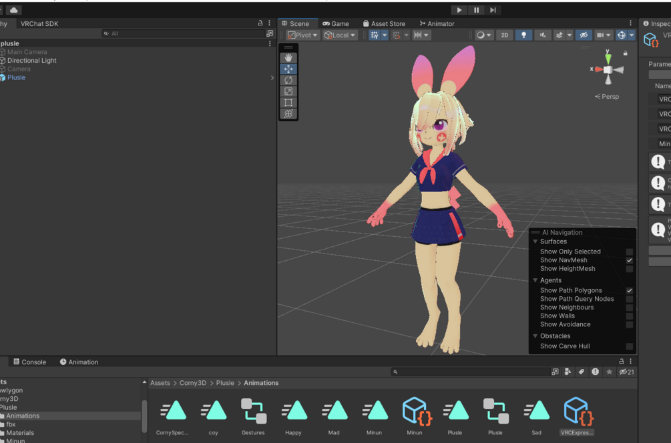Viewport: 671px width, 443px height.
Task: Select the Hand view tool
Action: point(288,58)
